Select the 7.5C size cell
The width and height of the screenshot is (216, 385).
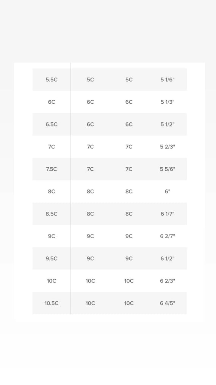coord(52,169)
